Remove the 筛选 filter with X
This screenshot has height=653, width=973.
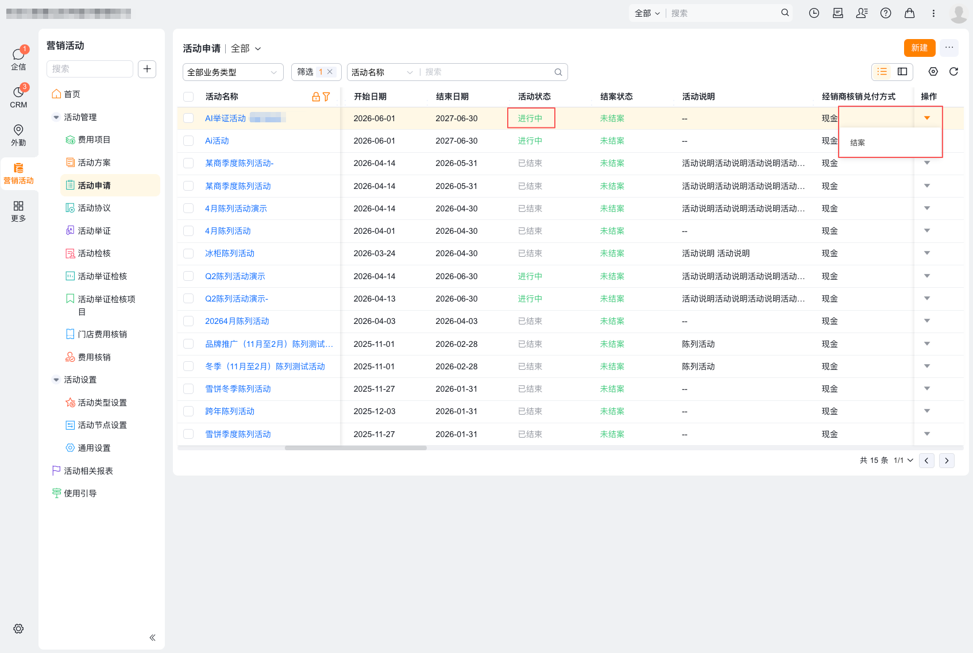pos(330,72)
